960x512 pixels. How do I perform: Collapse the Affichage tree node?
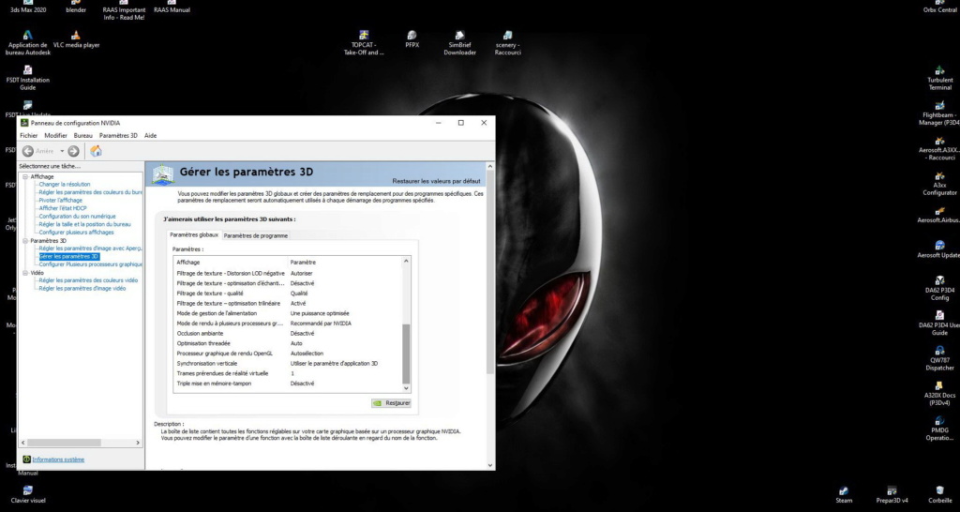click(x=25, y=177)
